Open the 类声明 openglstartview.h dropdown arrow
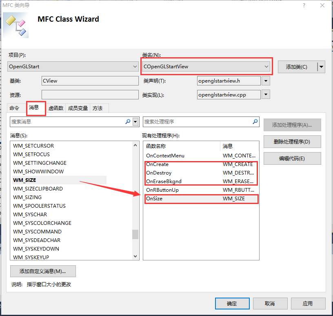Screen dimensions: 333x316 (x=266, y=81)
